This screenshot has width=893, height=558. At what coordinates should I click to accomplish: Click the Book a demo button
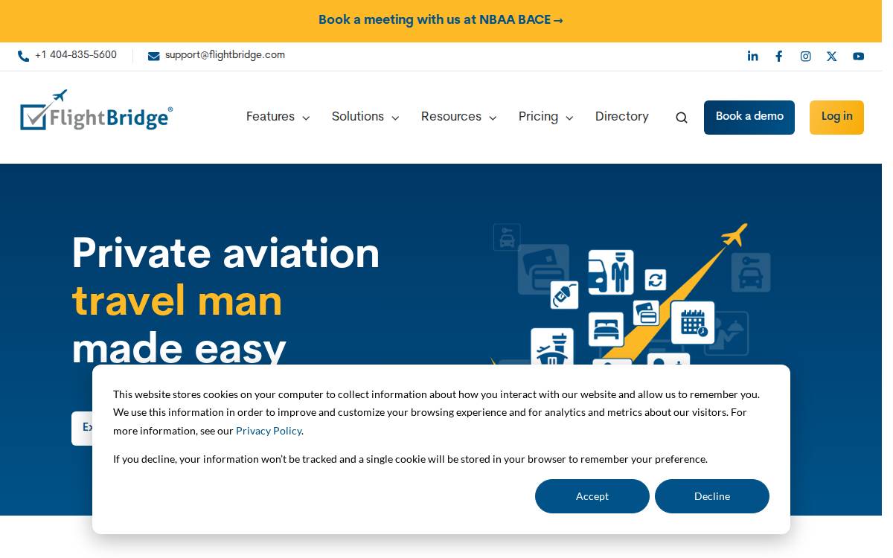click(x=749, y=118)
